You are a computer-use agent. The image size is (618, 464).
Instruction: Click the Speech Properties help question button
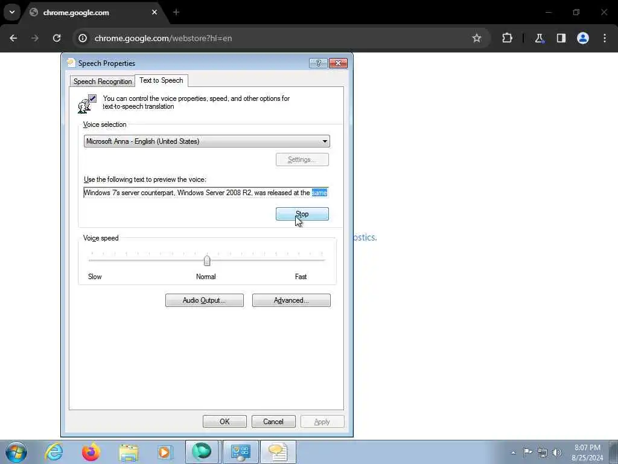coord(318,63)
